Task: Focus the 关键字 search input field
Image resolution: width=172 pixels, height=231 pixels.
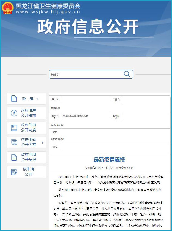Action: (x=86, y=74)
